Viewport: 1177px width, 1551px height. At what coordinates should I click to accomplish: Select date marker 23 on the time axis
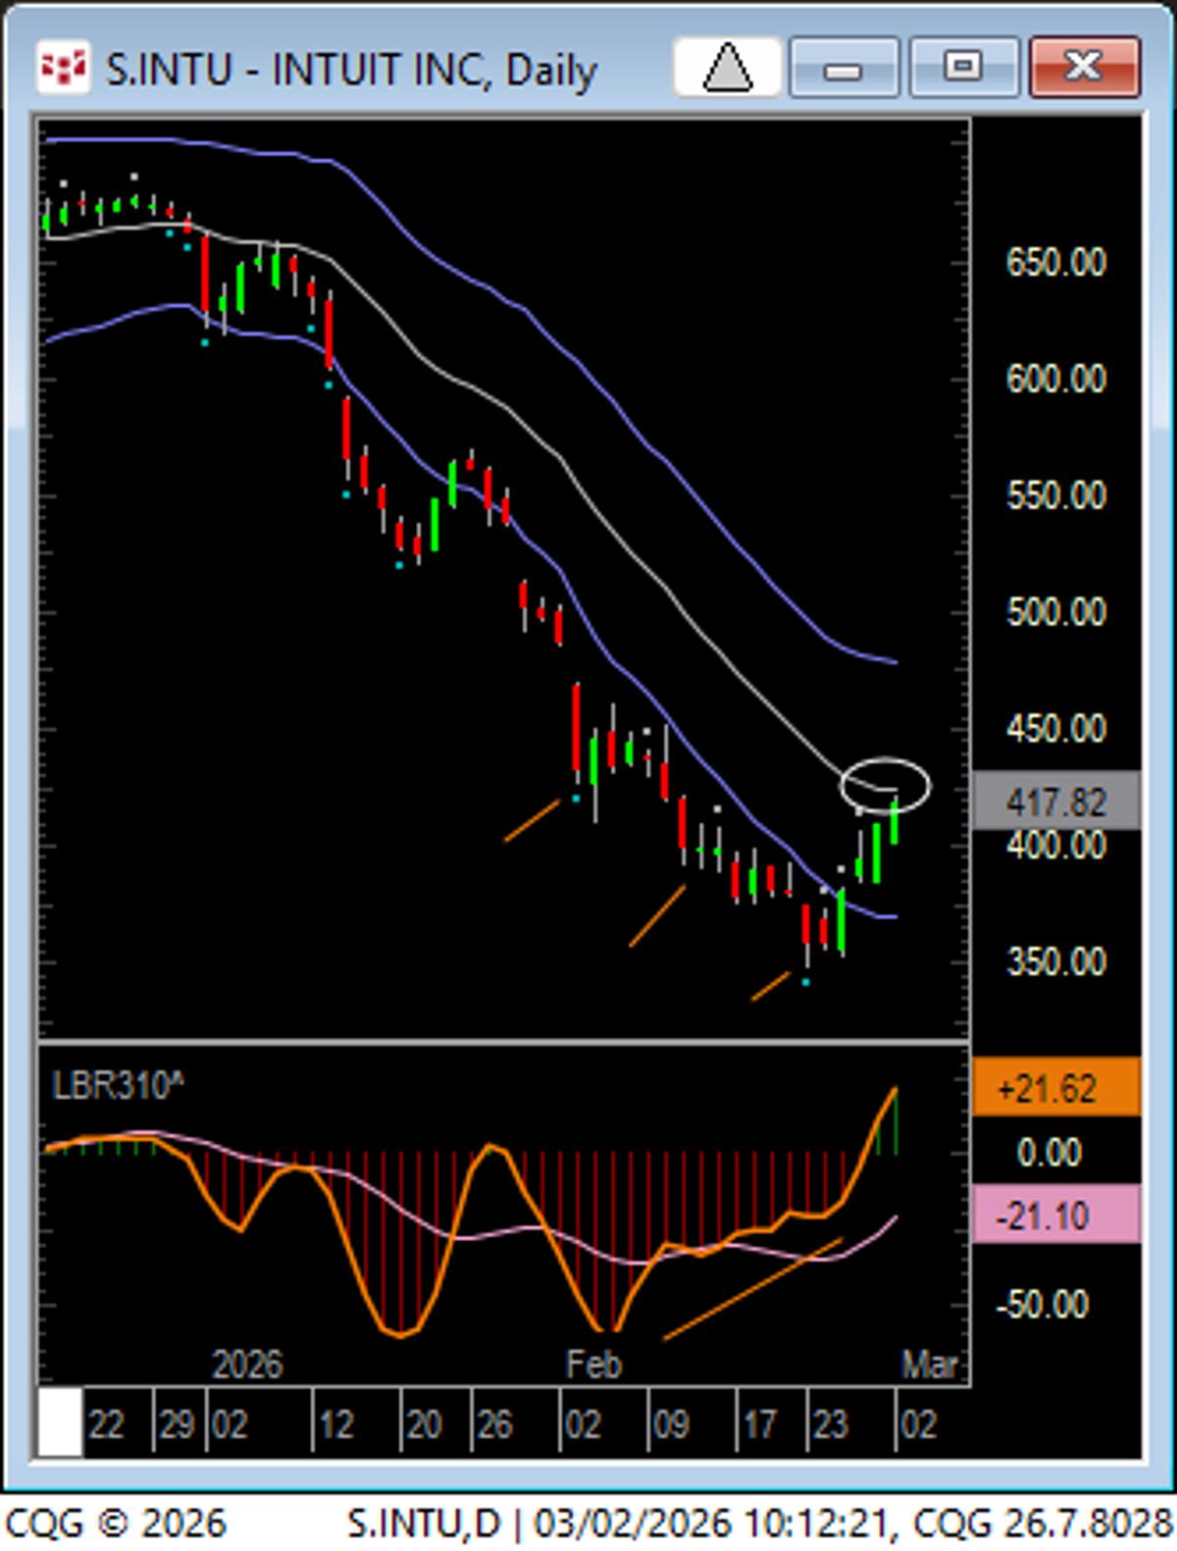click(829, 1424)
